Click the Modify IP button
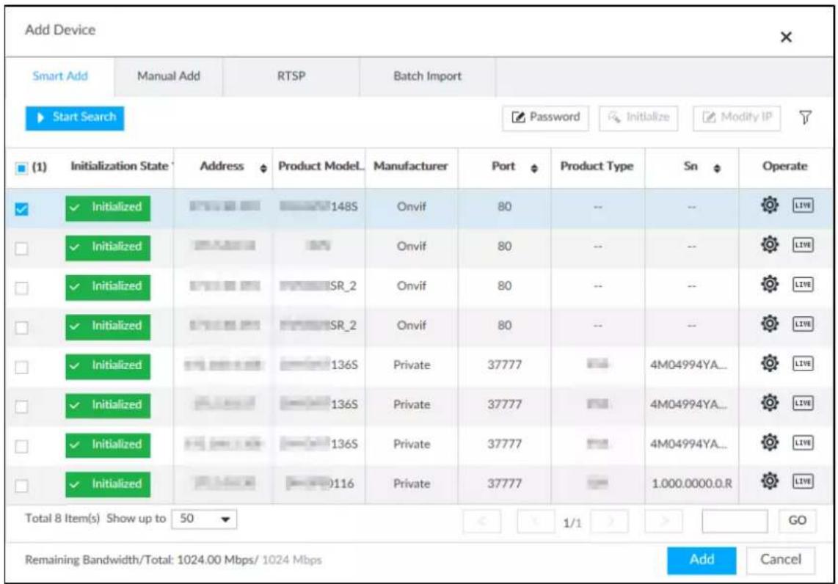This screenshot has width=838, height=584. [737, 117]
